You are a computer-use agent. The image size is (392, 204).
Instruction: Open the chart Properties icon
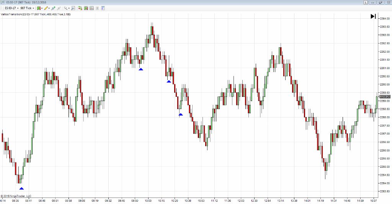[x=103, y=8]
